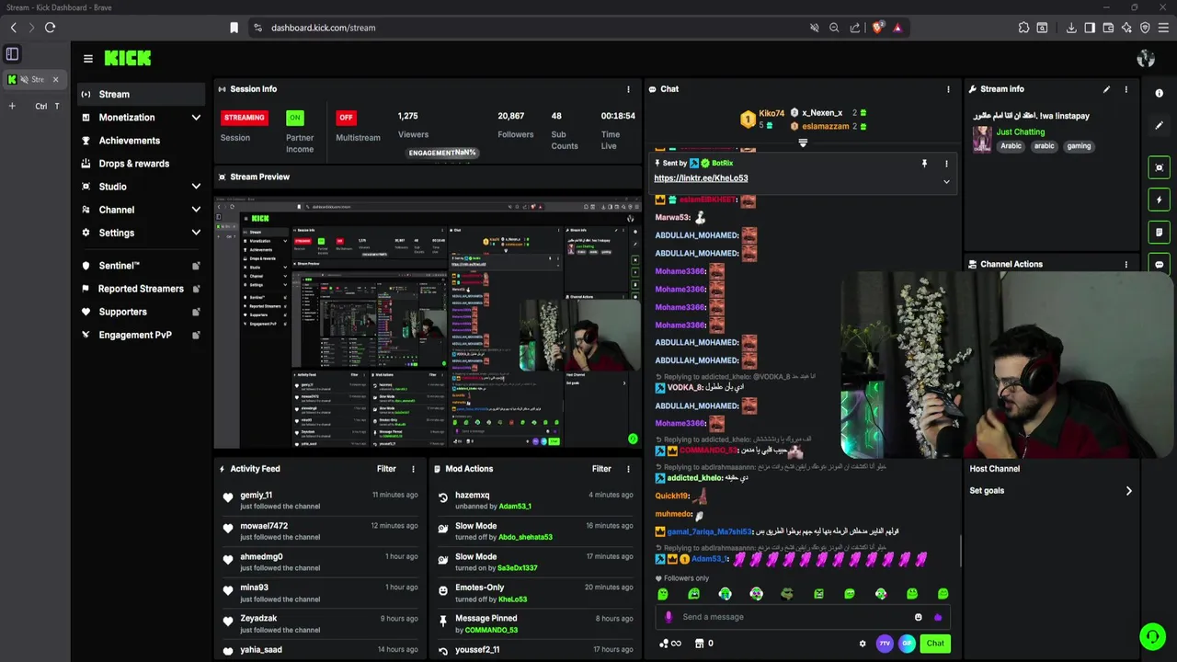This screenshot has width=1177, height=662.
Task: Open pinned message options menu
Action: [946, 164]
